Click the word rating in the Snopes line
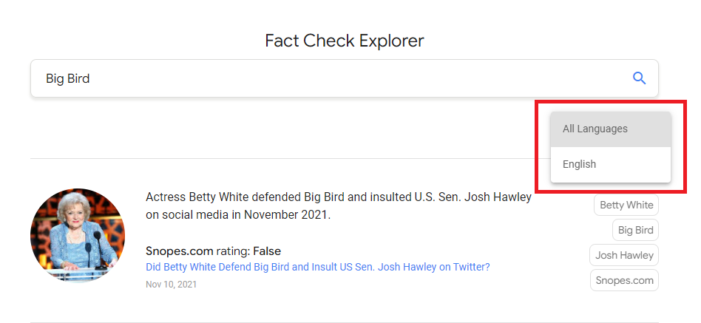Image resolution: width=701 pixels, height=323 pixels. coord(232,251)
